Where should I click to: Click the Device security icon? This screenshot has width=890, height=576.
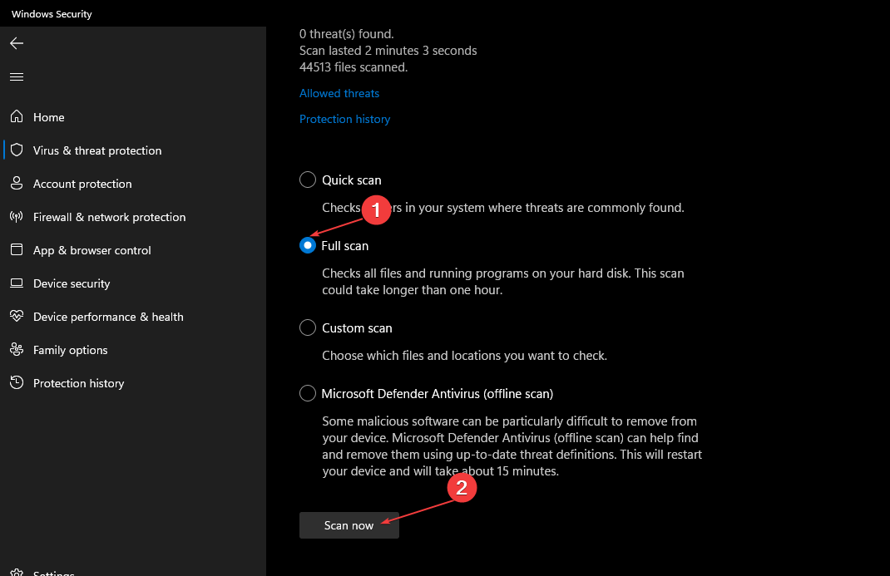click(17, 283)
